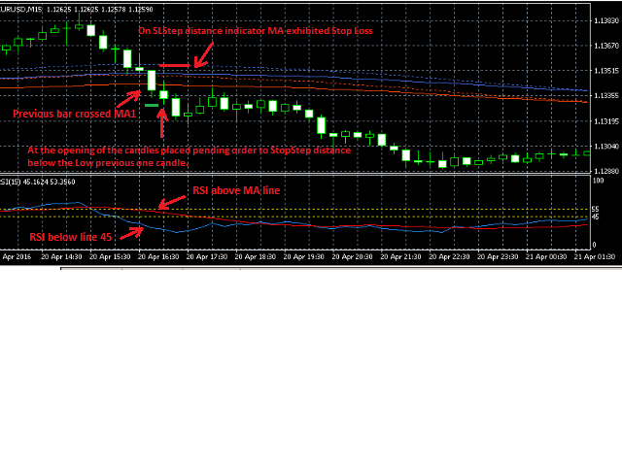The height and width of the screenshot is (466, 622).
Task: Click the 20 Apr 14:30 time label
Action: (61, 256)
